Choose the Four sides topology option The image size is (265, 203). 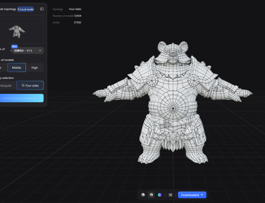click(30, 85)
